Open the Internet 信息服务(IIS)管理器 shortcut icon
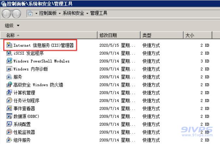This screenshot has width=220, height=144. click(9, 45)
